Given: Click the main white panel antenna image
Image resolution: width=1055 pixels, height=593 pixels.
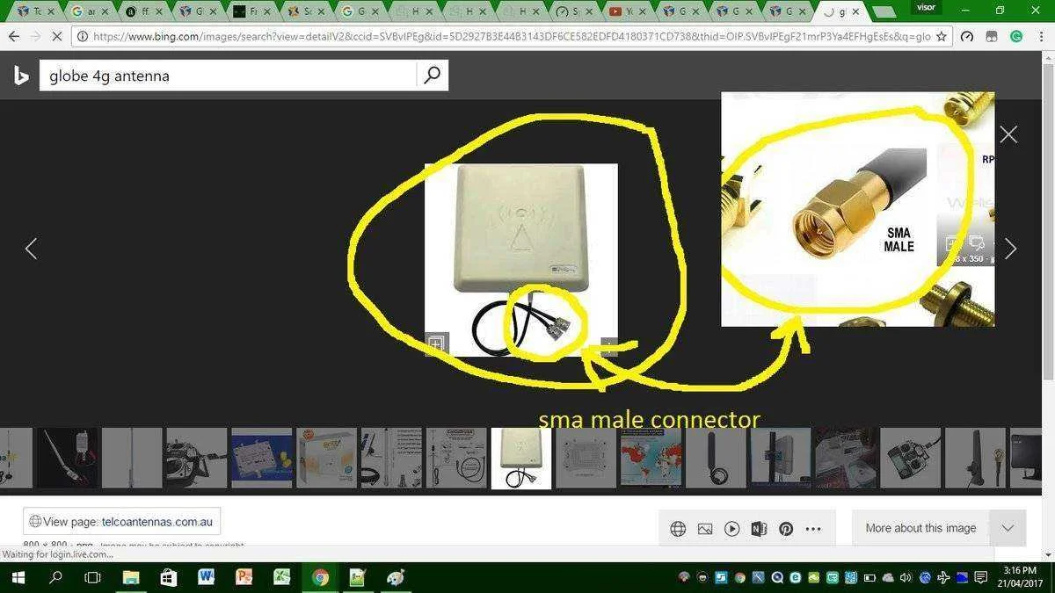Looking at the screenshot, I should (520, 260).
